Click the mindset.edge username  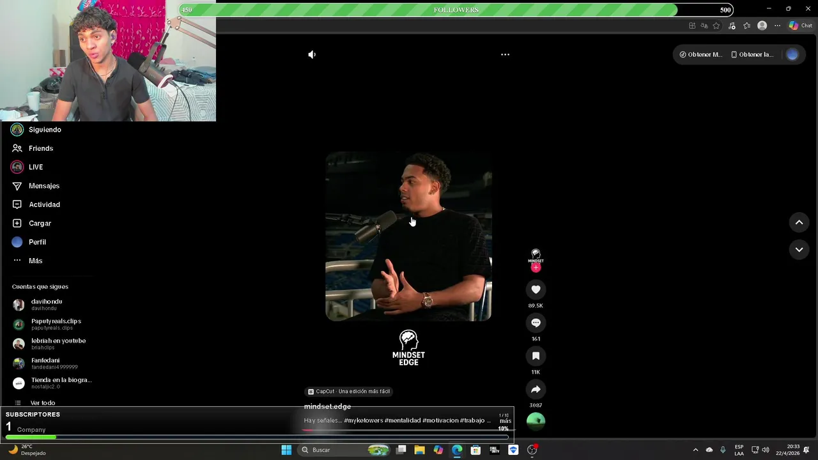pyautogui.click(x=327, y=406)
